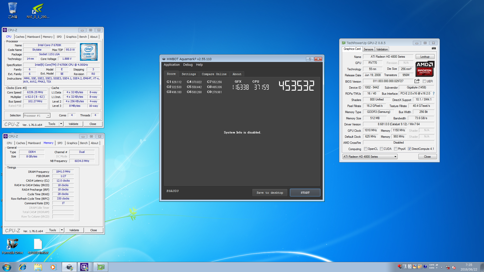Select the 451683.hwbot file on desktop
The image size is (484, 272).
(x=38, y=246)
